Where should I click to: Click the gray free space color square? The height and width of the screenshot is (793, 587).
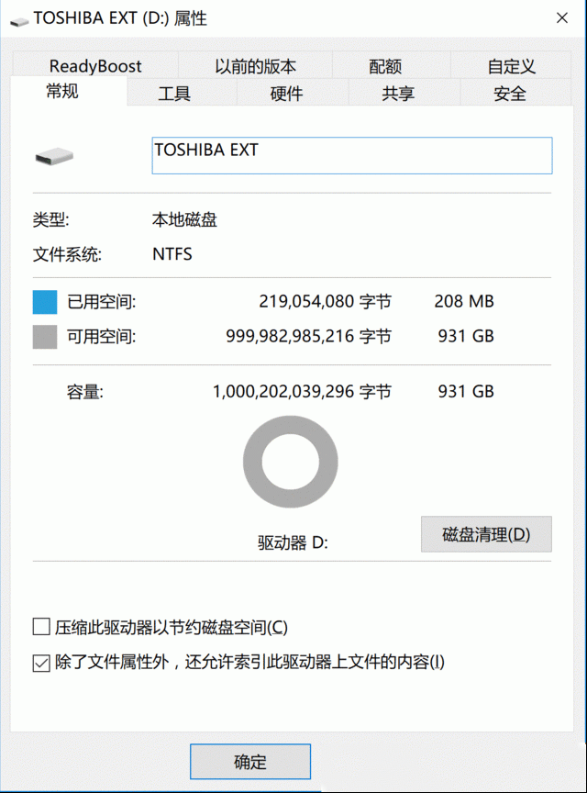[45, 337]
